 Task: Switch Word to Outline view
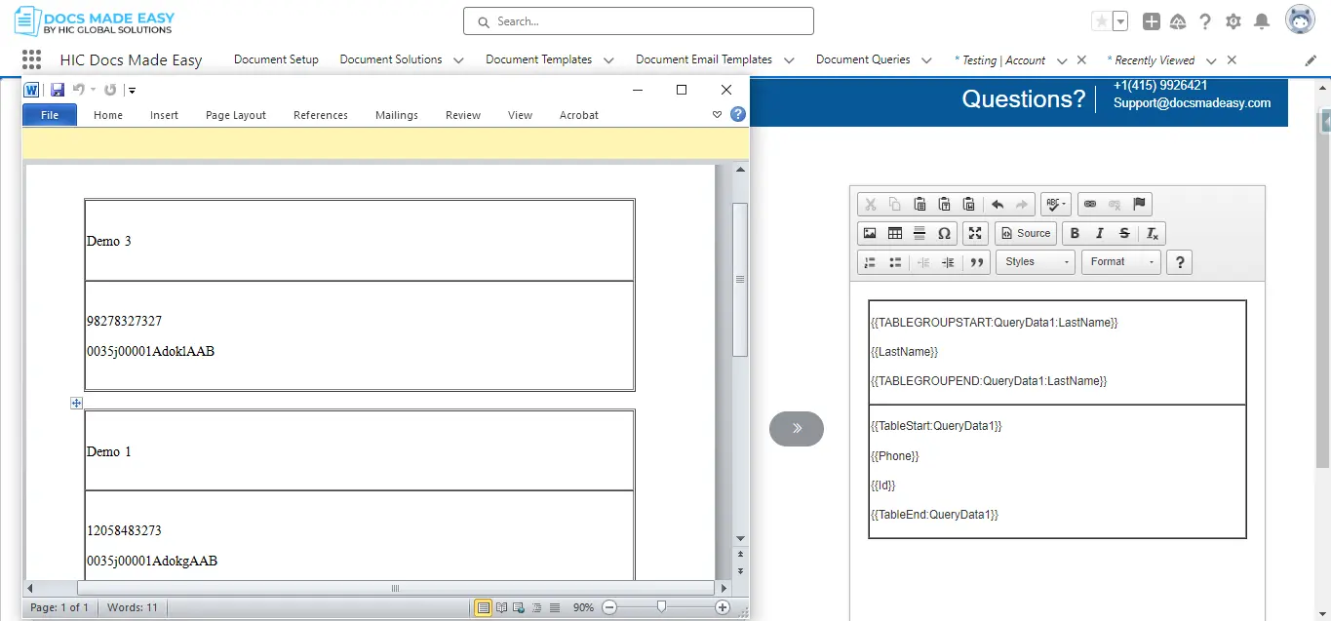pyautogui.click(x=536, y=607)
